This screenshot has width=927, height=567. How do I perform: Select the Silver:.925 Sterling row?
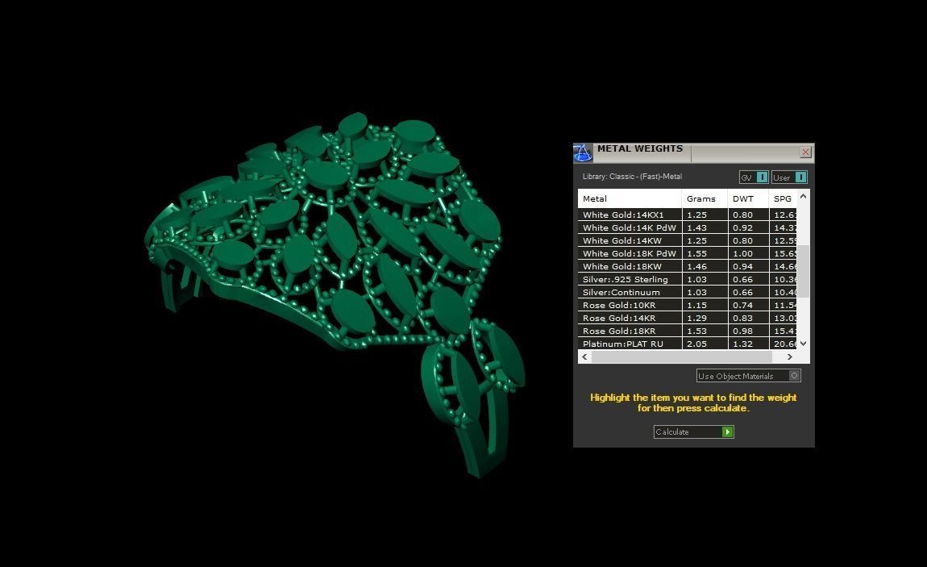pyautogui.click(x=687, y=280)
